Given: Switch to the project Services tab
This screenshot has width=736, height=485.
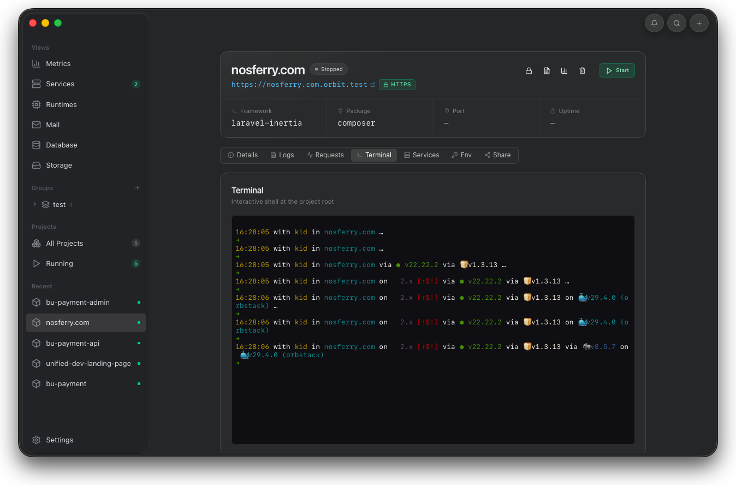Looking at the screenshot, I should point(422,155).
